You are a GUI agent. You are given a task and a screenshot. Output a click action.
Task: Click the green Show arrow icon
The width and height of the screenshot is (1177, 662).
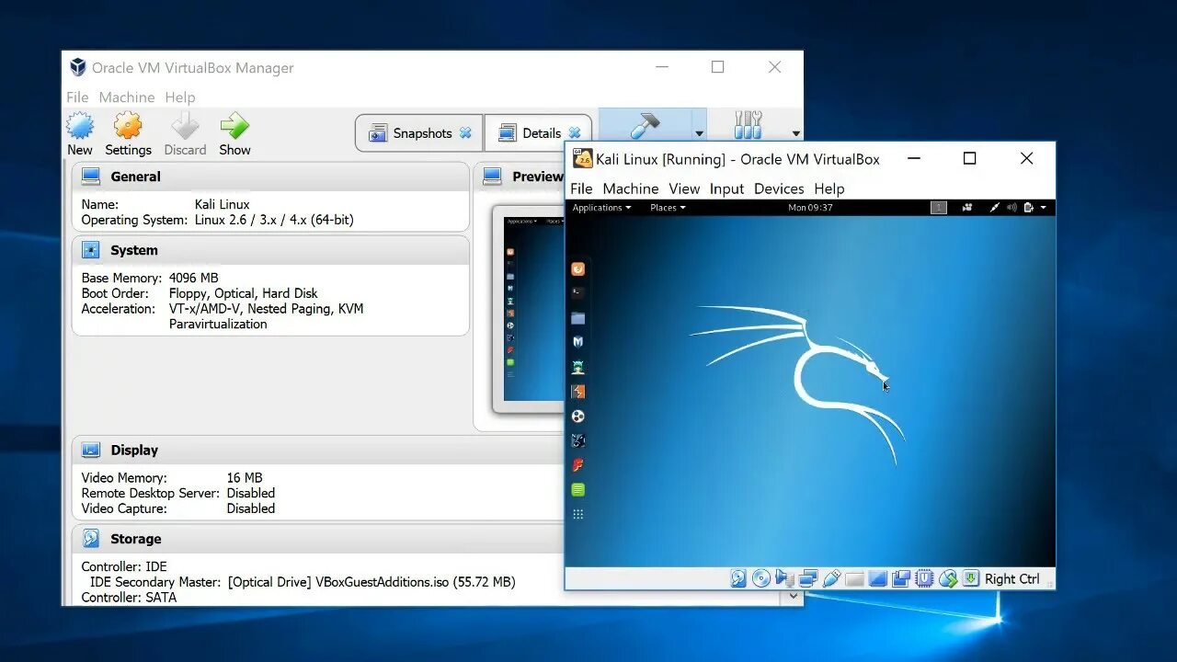point(234,126)
